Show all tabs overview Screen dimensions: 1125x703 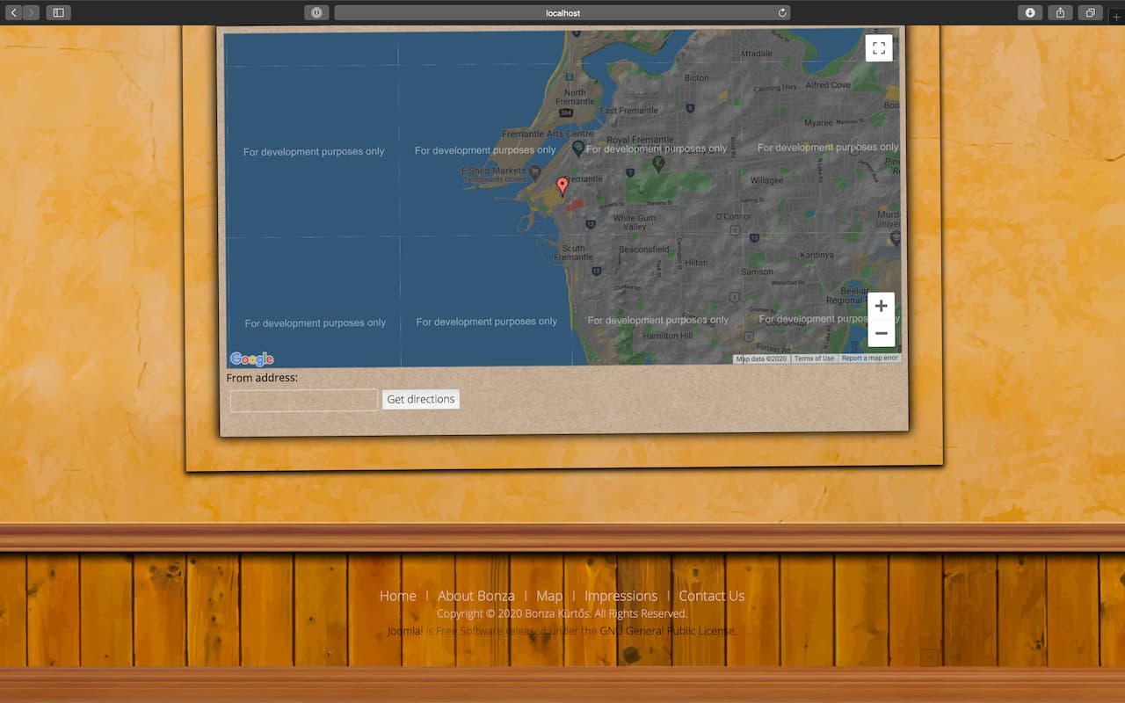click(1090, 12)
